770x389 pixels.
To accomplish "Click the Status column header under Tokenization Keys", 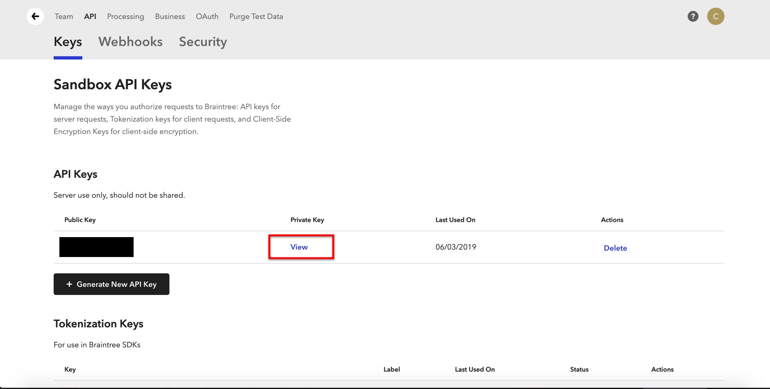I will click(579, 370).
